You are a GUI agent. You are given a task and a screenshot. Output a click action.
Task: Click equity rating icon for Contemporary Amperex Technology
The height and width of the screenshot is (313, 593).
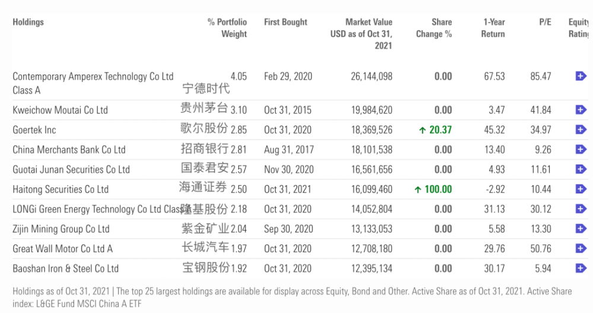pyautogui.click(x=581, y=76)
